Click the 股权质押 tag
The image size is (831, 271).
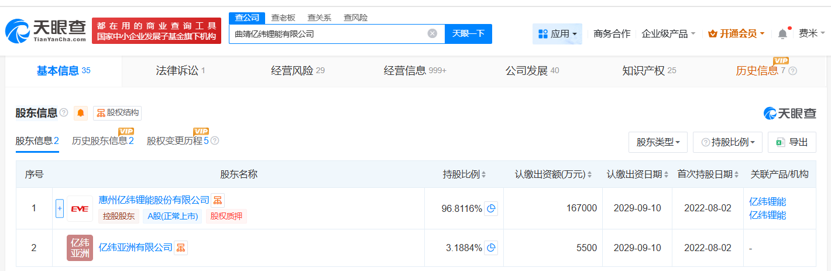point(226,217)
